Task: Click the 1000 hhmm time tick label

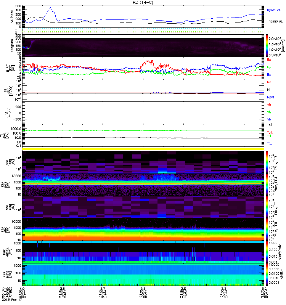Action: 22,297
